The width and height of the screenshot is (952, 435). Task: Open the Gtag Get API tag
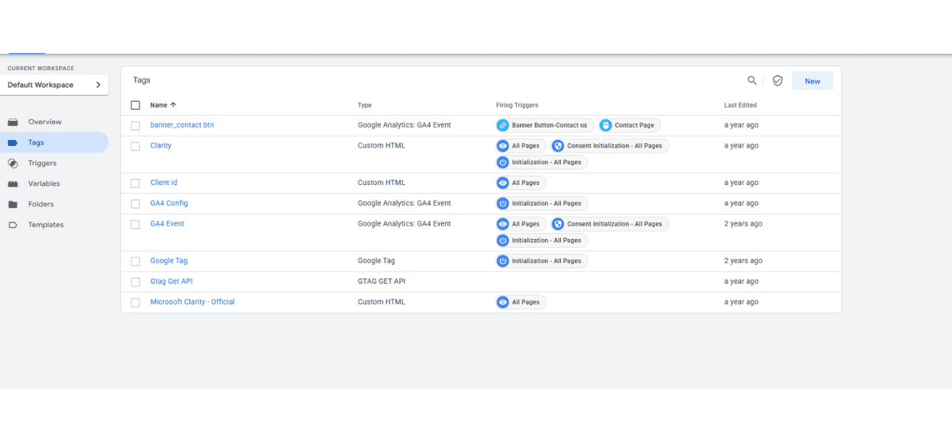pyautogui.click(x=171, y=282)
